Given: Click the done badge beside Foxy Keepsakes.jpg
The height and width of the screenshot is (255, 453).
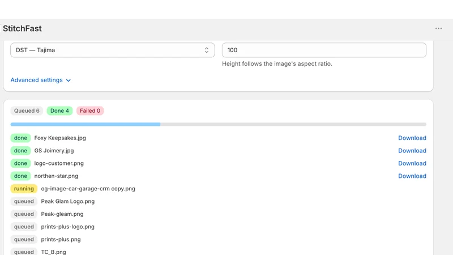Looking at the screenshot, I should click(20, 138).
